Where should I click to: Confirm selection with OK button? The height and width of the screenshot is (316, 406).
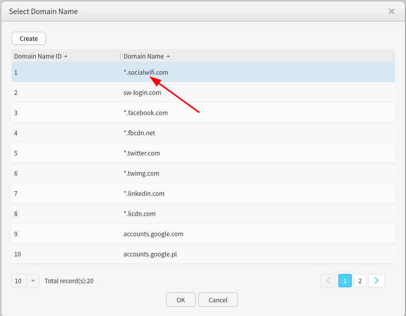[x=181, y=300]
